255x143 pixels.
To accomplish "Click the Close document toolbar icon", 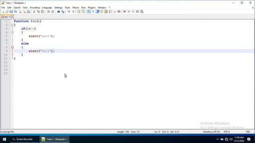I will pyautogui.click(x=20, y=12).
